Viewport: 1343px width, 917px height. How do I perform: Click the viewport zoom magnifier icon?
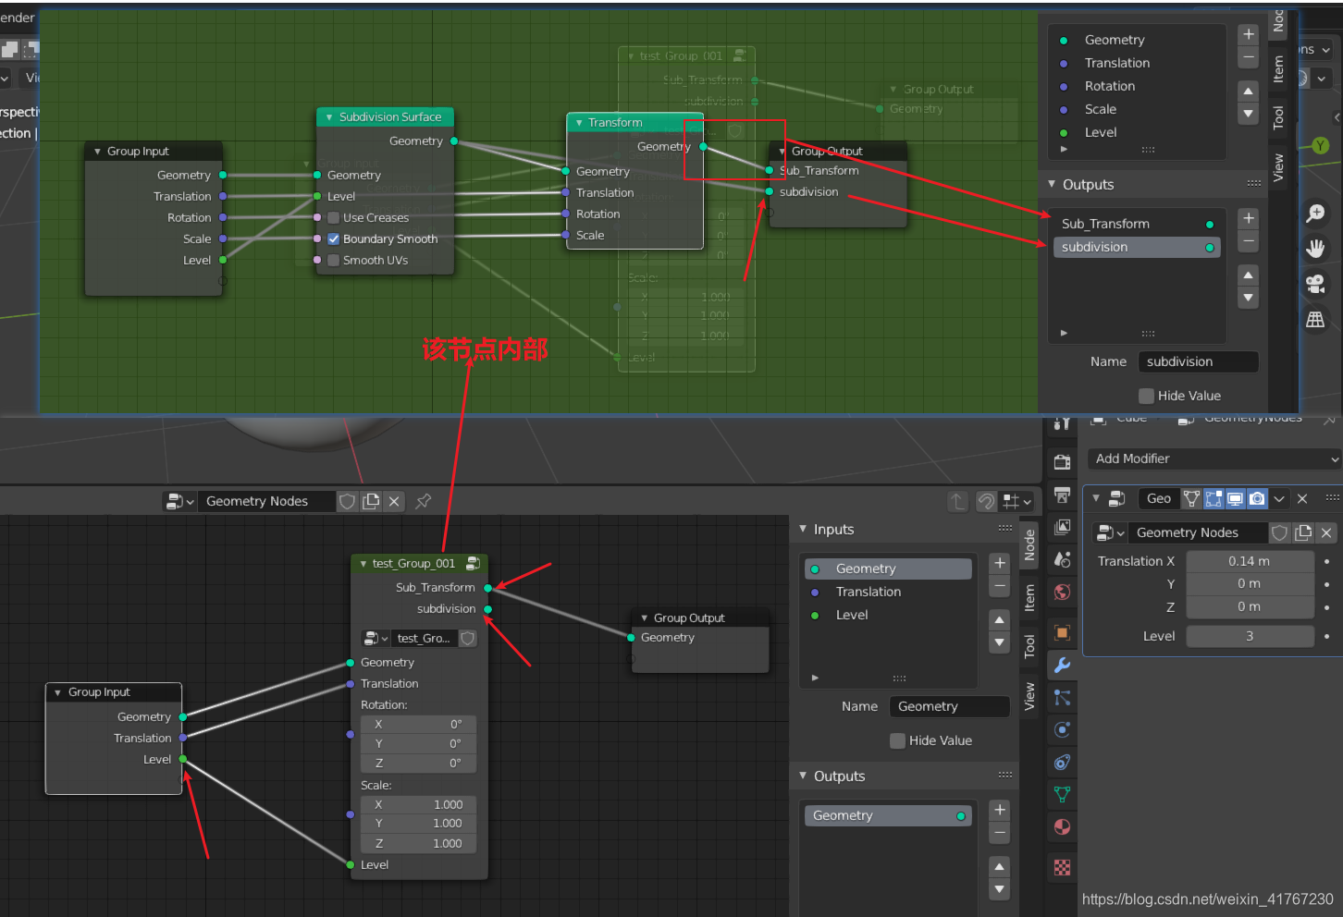coord(1315,214)
